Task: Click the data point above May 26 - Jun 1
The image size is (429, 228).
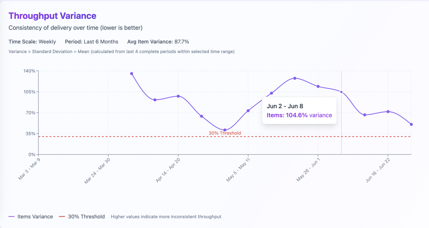Action: [x=318, y=86]
